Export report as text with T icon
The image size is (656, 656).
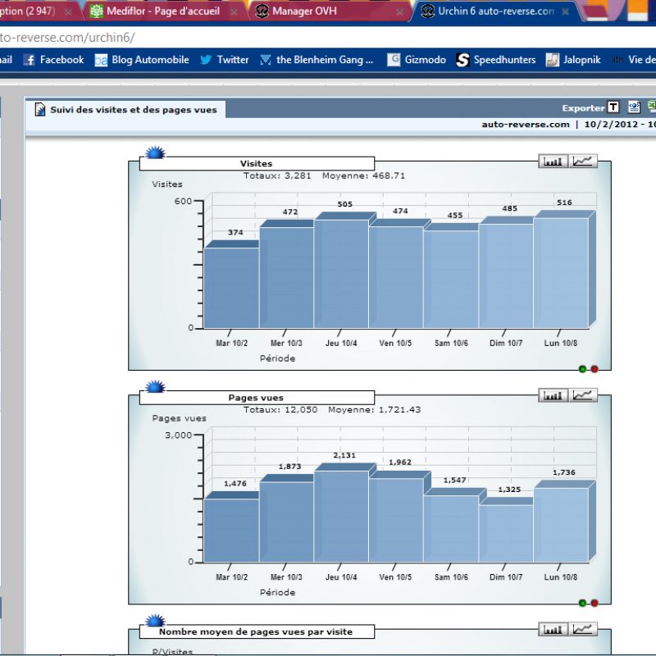613,107
